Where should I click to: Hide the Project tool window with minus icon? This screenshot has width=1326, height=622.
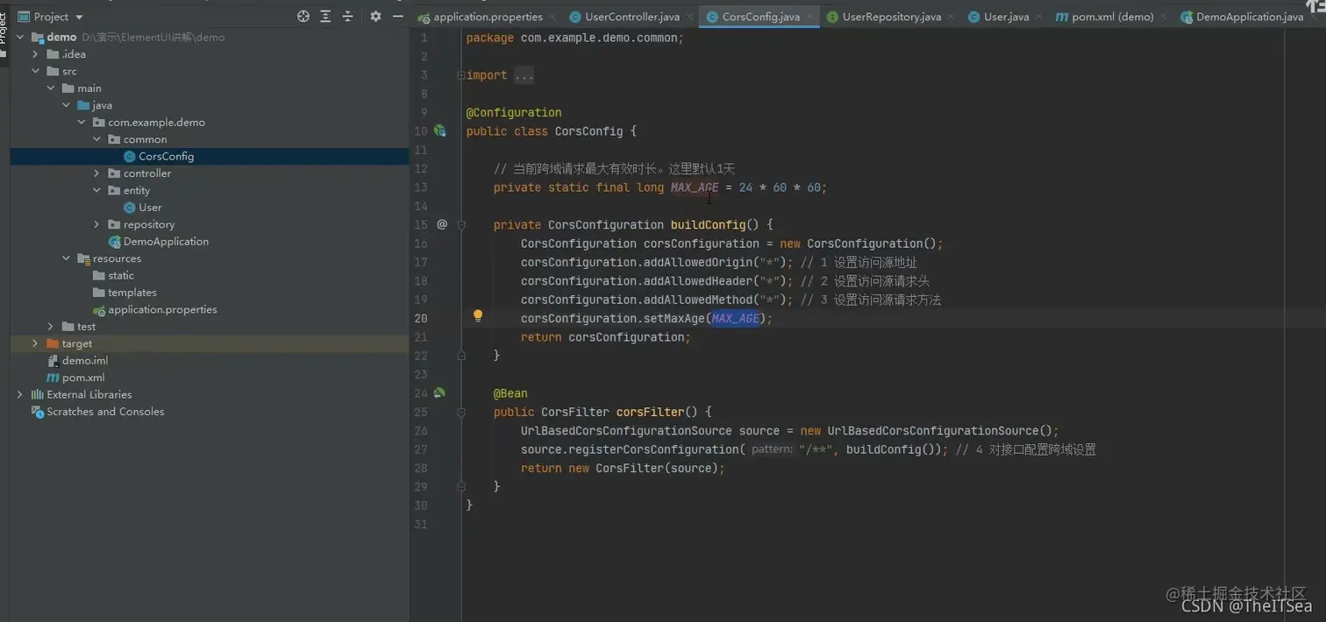pyautogui.click(x=398, y=16)
